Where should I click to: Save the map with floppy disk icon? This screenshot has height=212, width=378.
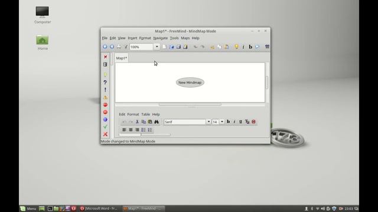click(x=178, y=47)
